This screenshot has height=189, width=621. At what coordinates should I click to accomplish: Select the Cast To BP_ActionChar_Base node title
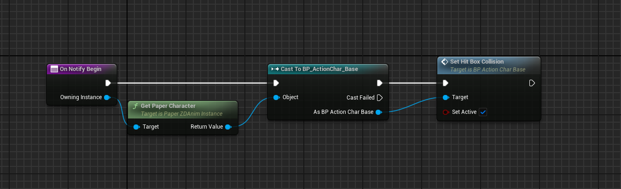[319, 69]
